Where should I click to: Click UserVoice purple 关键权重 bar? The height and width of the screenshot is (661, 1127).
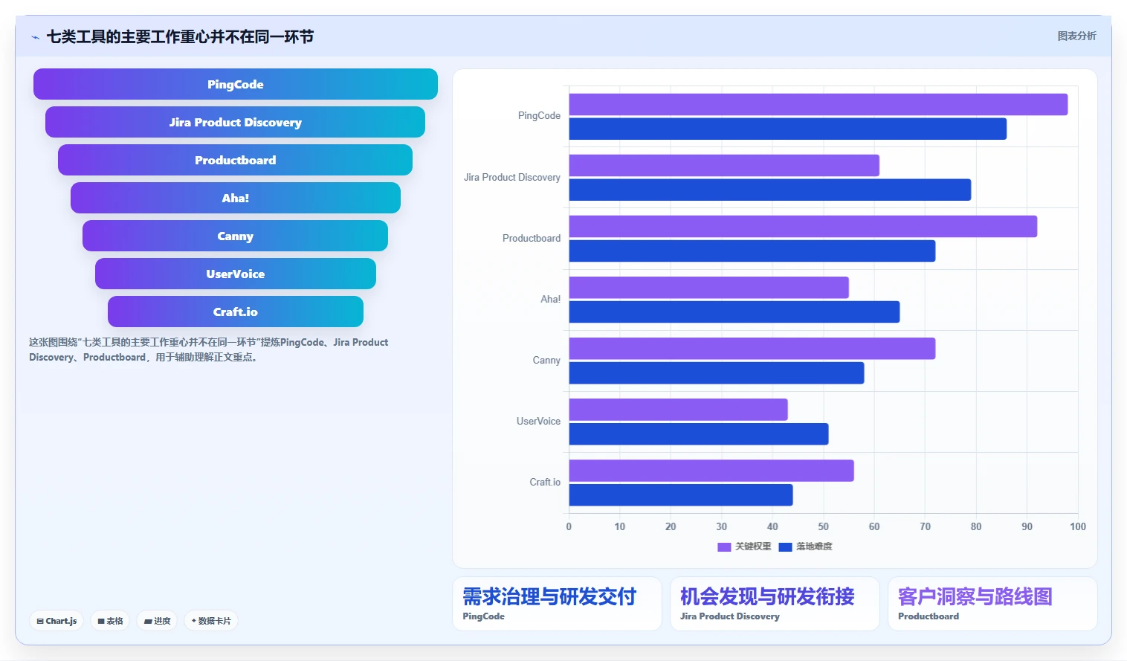(x=679, y=410)
